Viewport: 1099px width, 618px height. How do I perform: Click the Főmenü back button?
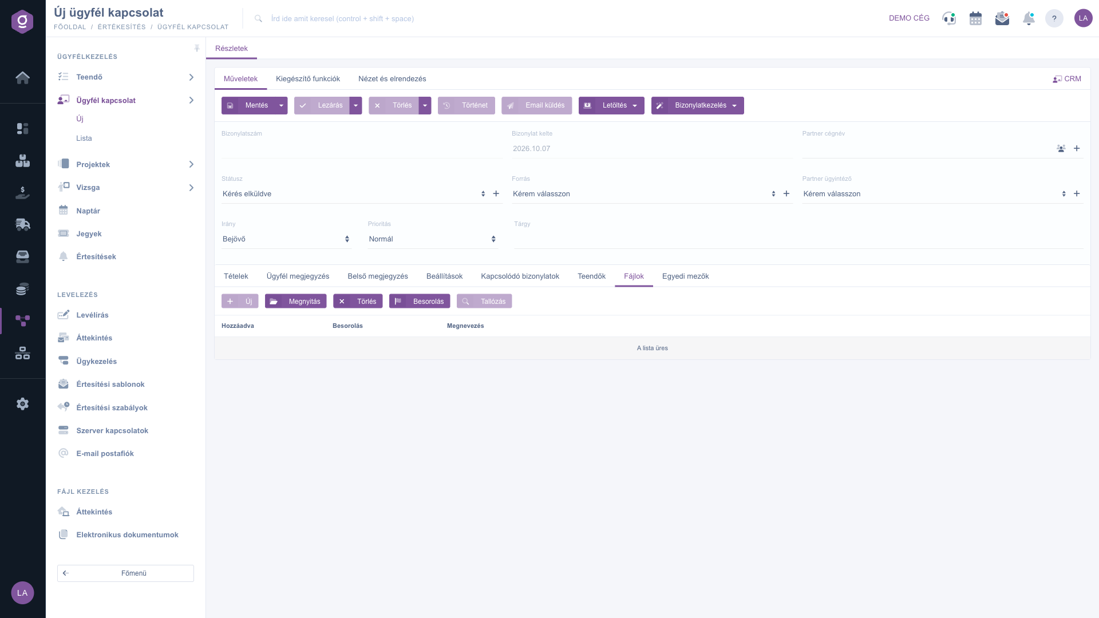pos(125,573)
